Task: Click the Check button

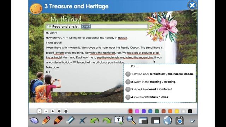Action: pos(86,26)
